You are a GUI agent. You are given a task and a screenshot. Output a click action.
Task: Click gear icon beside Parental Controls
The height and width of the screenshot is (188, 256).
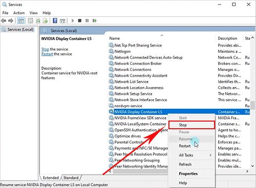tap(111, 142)
